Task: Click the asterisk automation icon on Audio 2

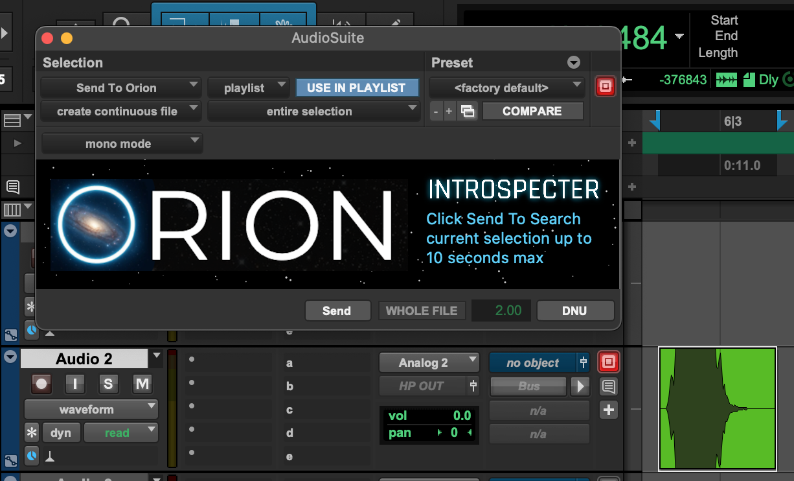Action: point(30,432)
